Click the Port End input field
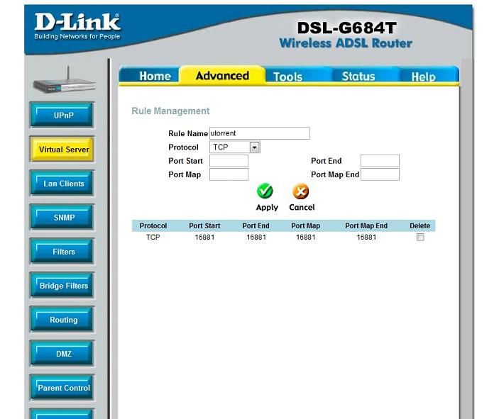 (380, 161)
